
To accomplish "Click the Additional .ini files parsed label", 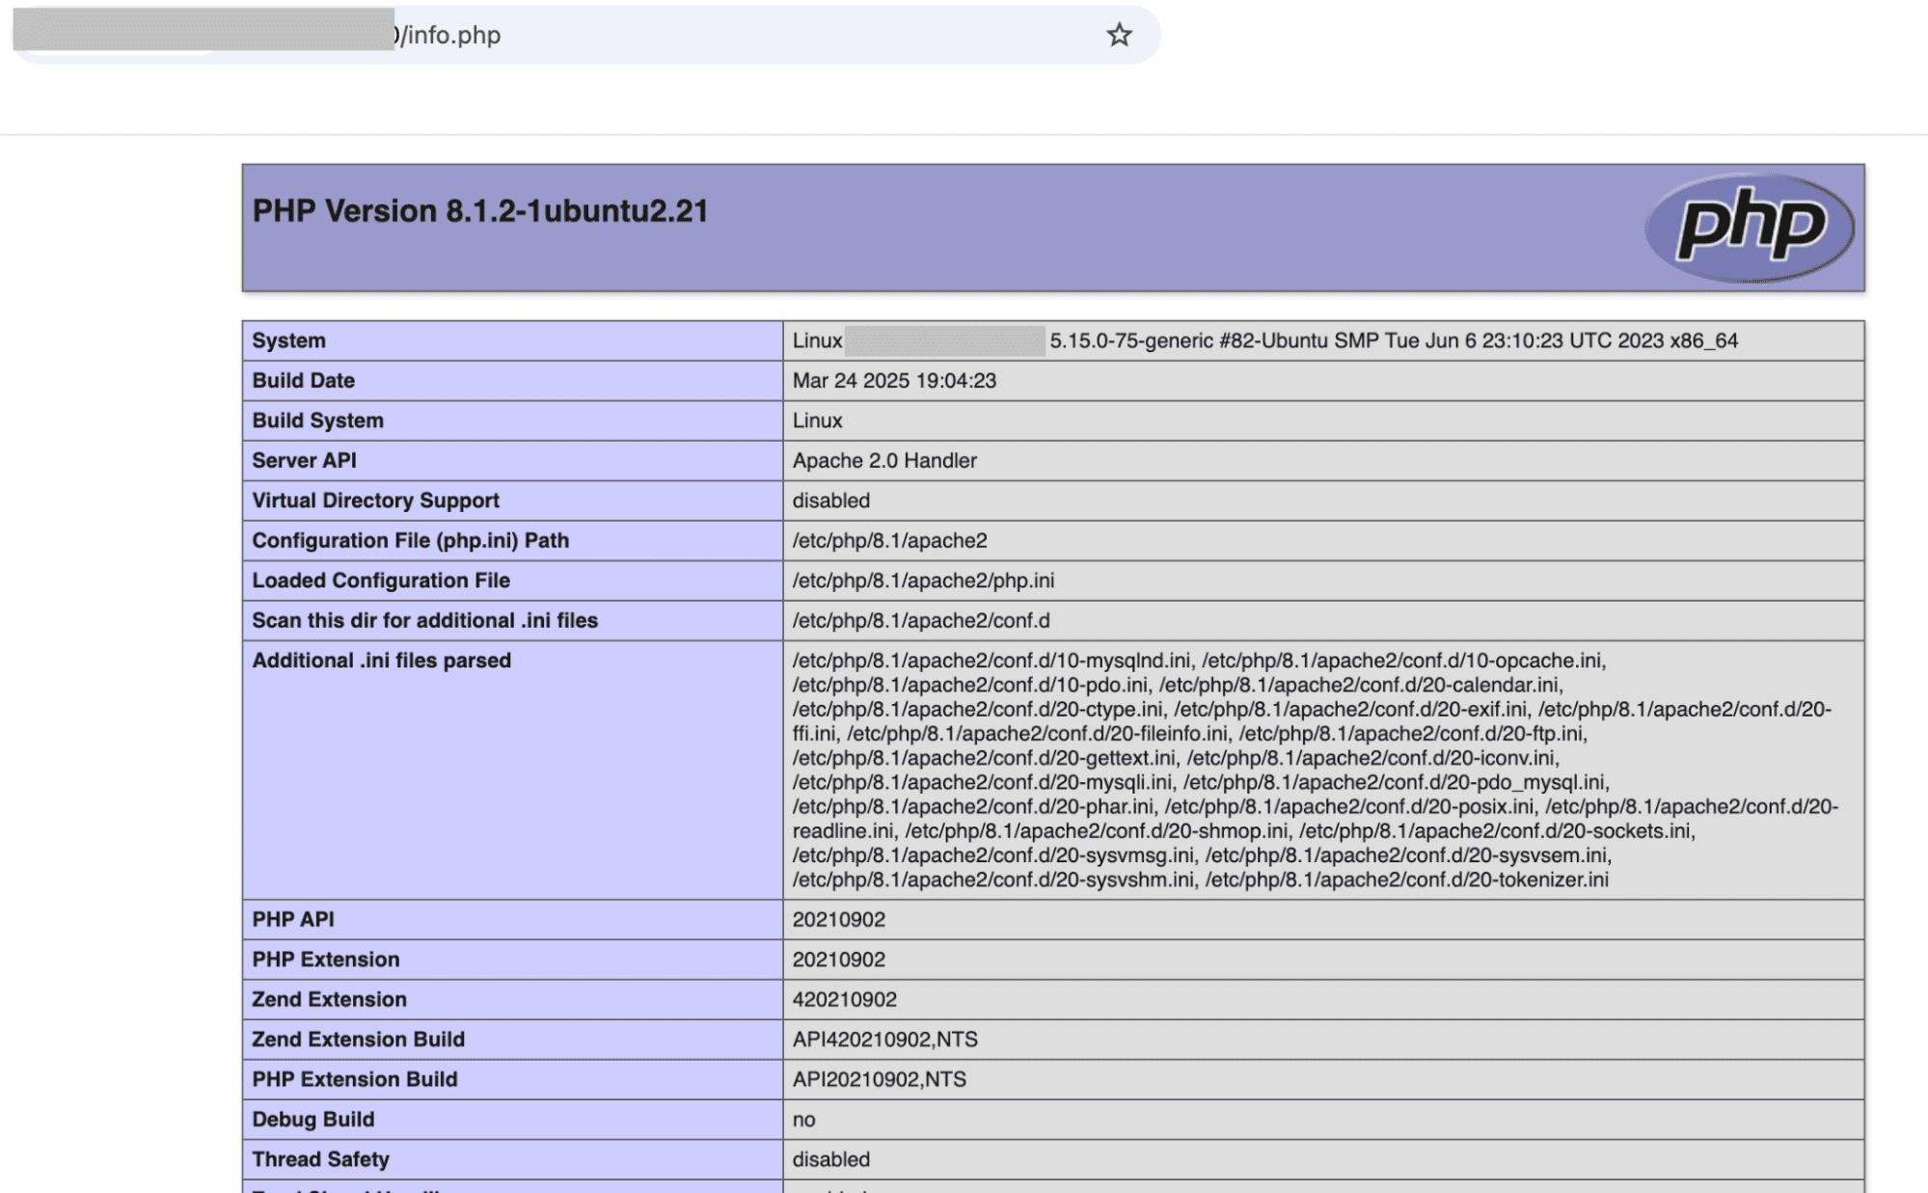I will point(381,661).
